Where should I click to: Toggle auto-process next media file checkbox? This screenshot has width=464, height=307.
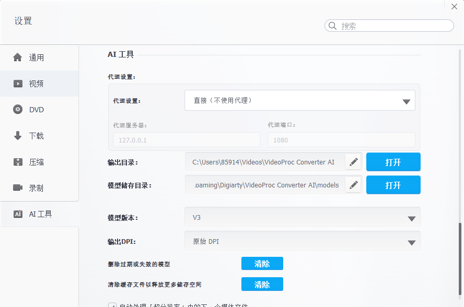pos(112,305)
